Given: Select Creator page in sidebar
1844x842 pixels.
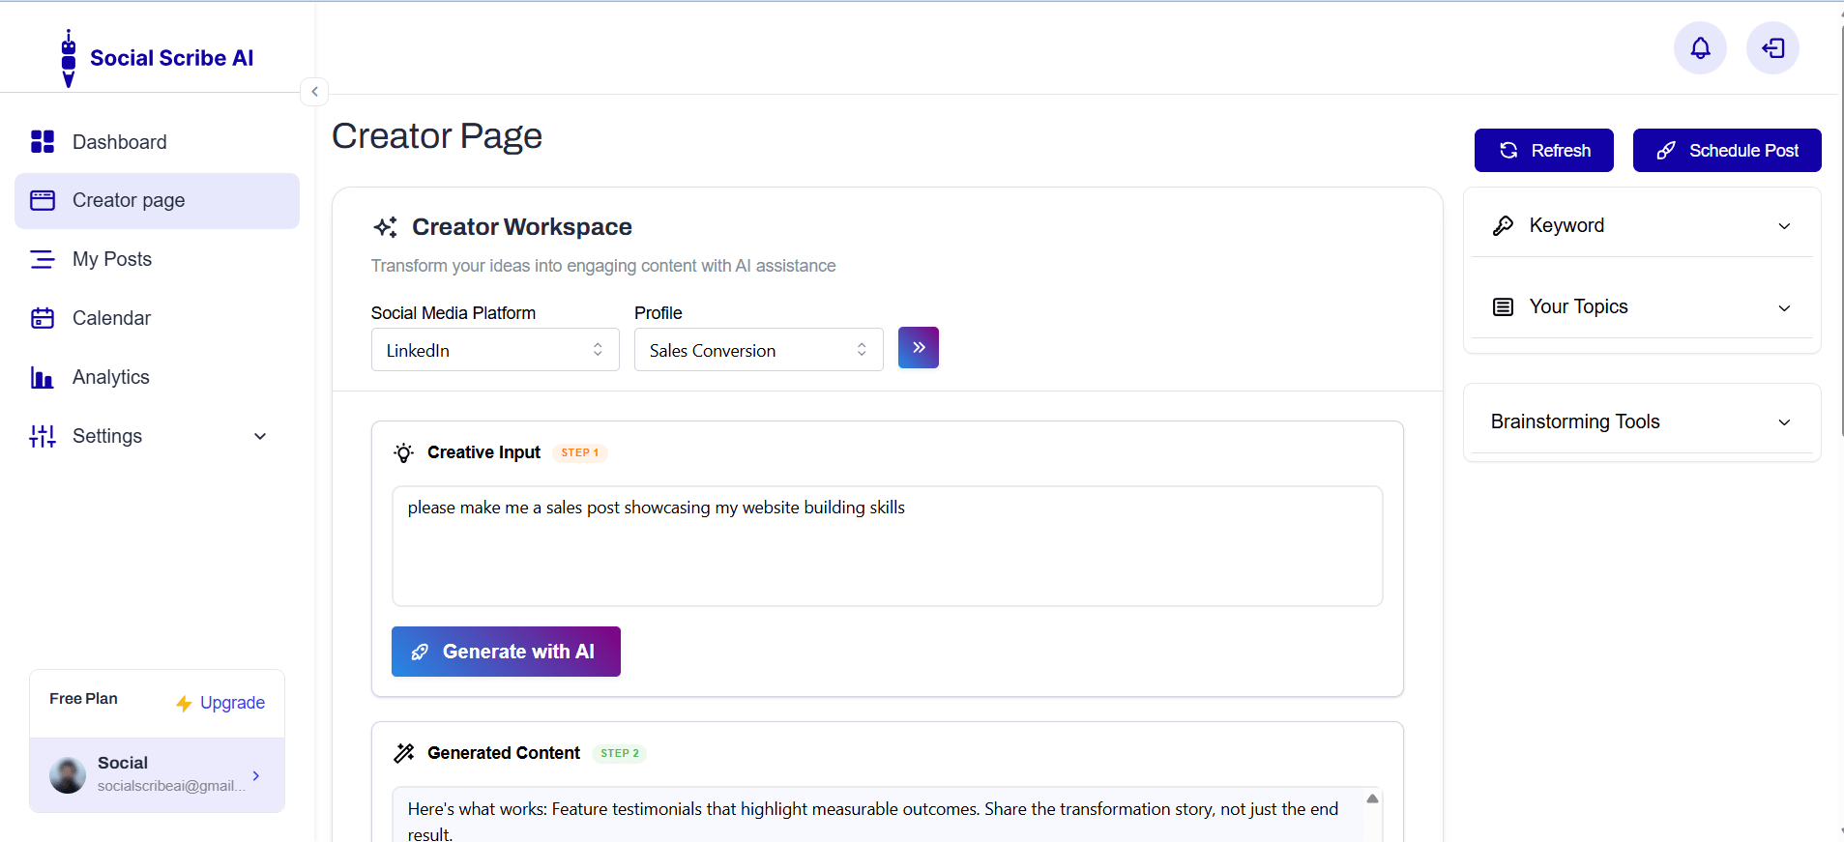Looking at the screenshot, I should 157,201.
